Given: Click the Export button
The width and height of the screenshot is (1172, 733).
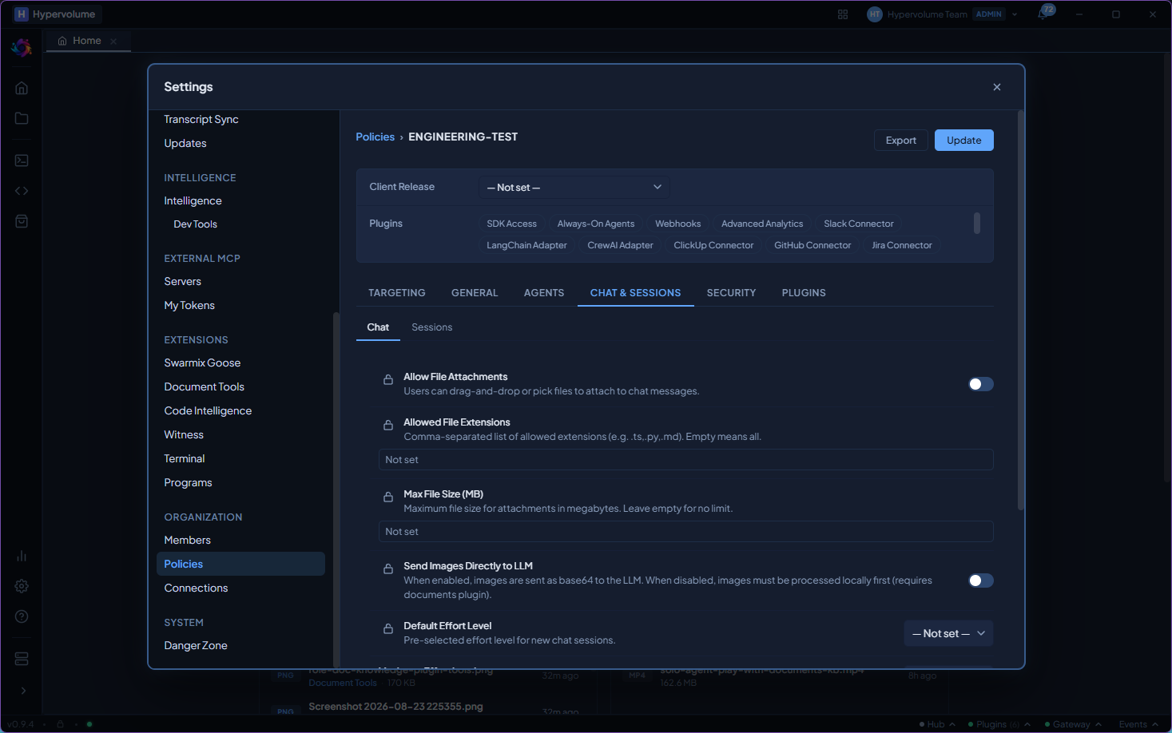Looking at the screenshot, I should [901, 141].
